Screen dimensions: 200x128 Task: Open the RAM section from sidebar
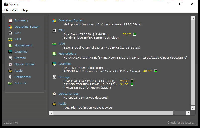tap(18, 39)
